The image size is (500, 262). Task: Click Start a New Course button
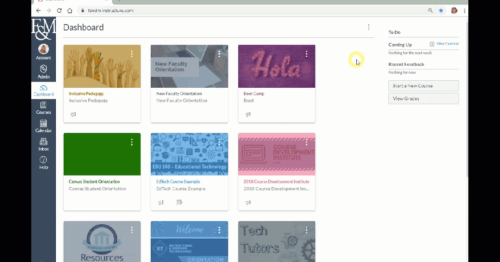pyautogui.click(x=423, y=86)
